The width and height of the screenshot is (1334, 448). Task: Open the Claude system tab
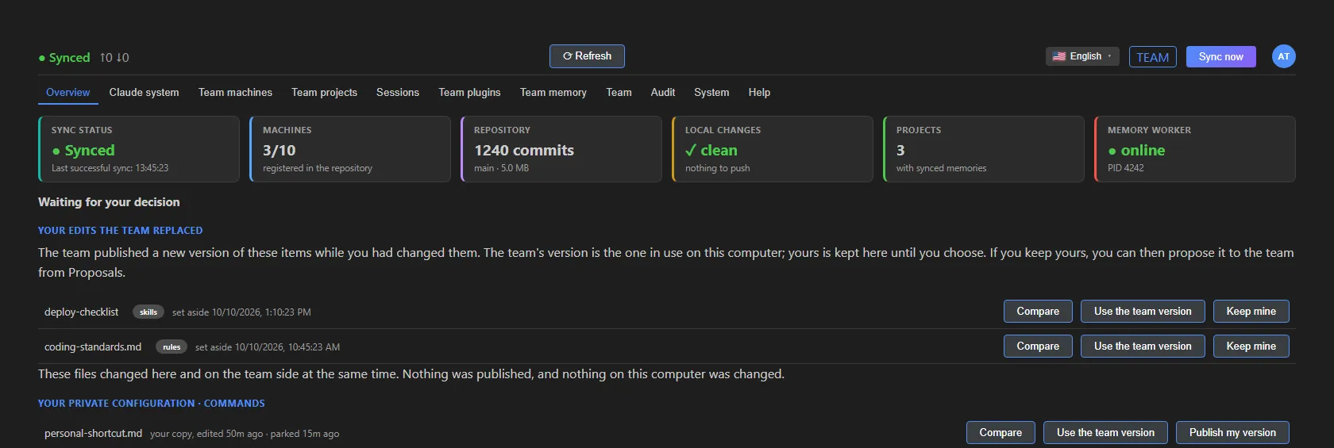pyautogui.click(x=144, y=93)
